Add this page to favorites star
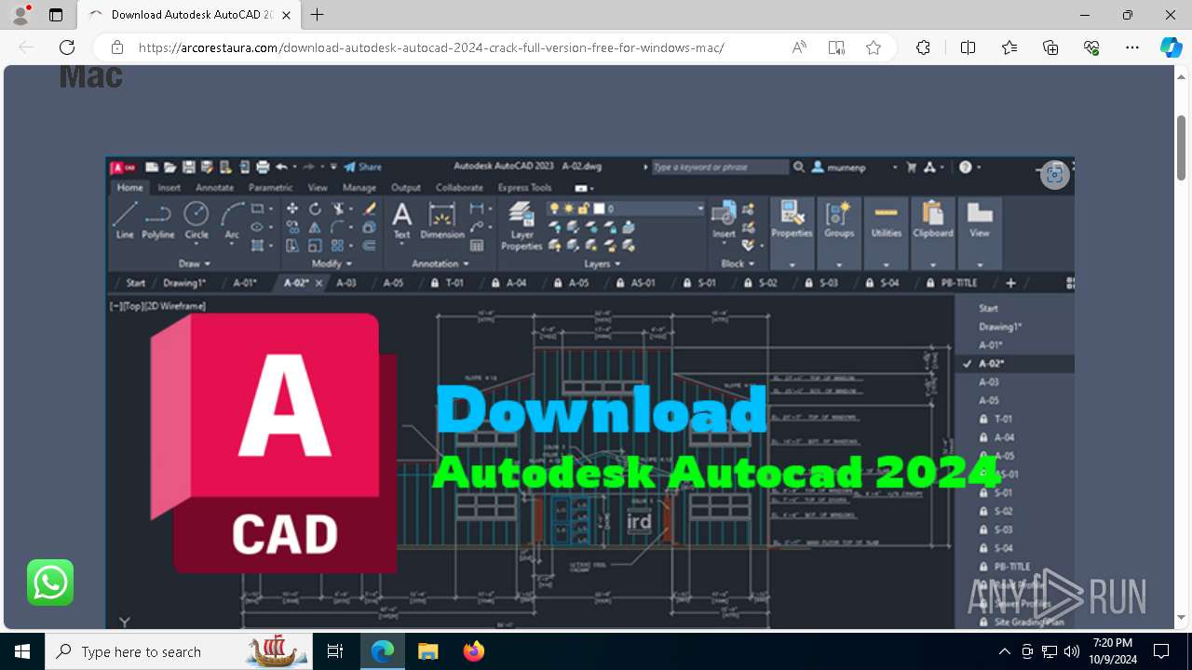 [x=874, y=47]
